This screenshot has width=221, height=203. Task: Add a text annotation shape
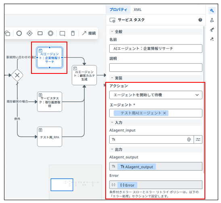point(62,33)
